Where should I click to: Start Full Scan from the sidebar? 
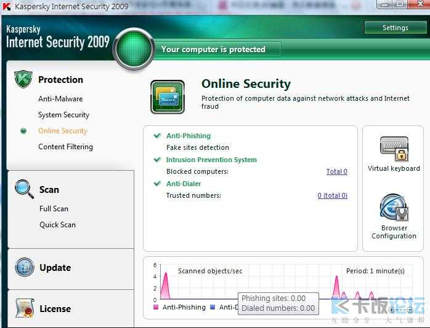coord(54,209)
